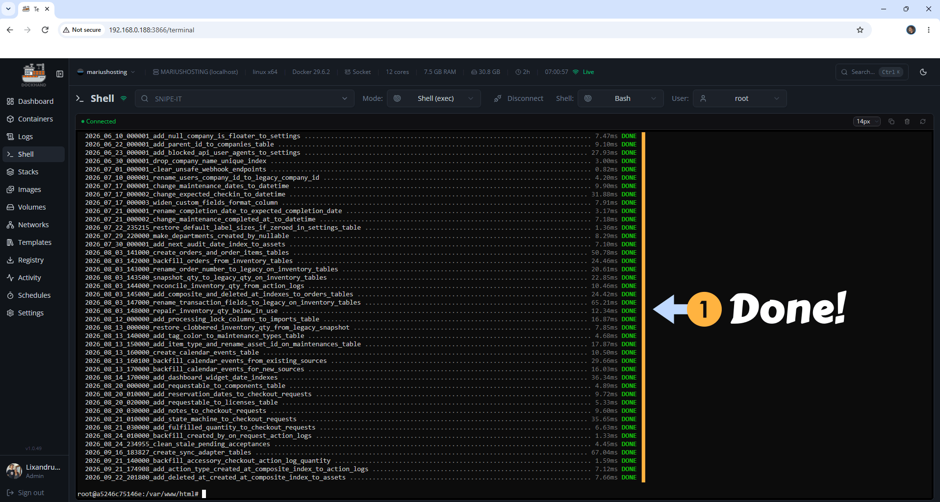Click the browser address bar URL
This screenshot has width=940, height=502.
coord(152,30)
